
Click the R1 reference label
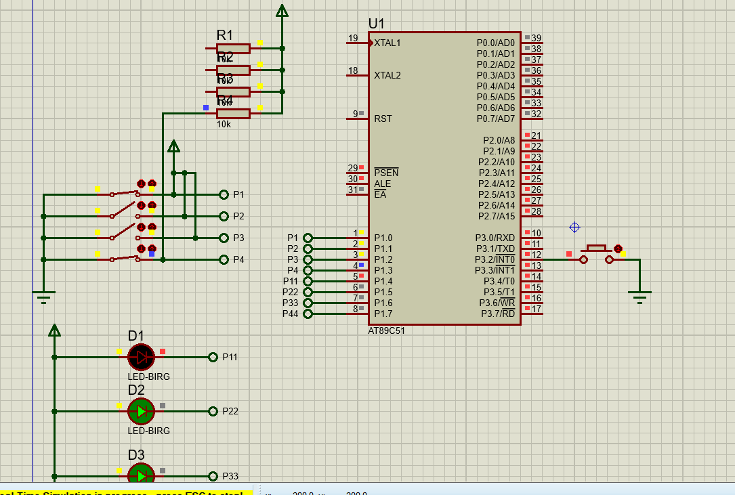224,35
